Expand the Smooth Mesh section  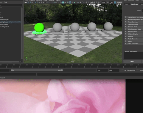(x=134, y=27)
